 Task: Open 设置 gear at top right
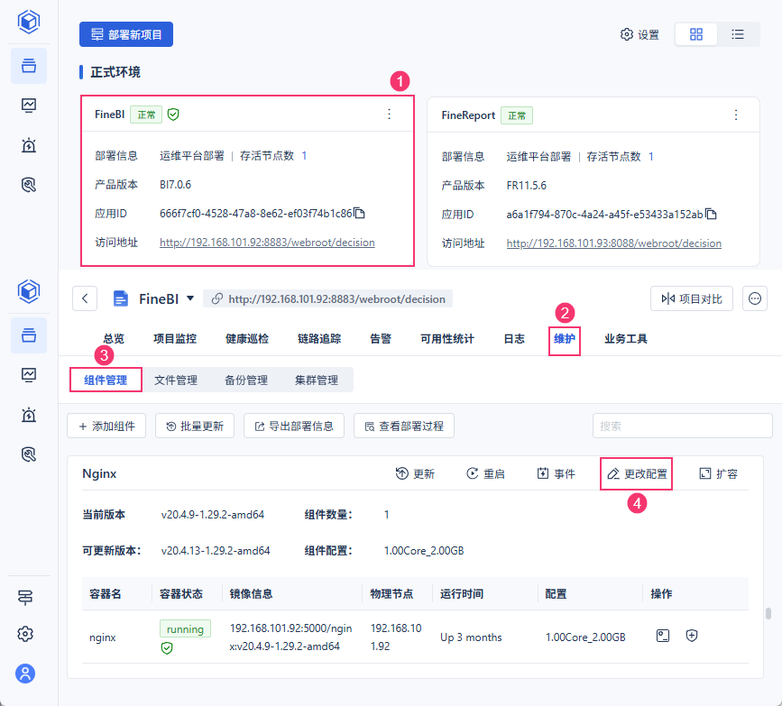point(639,34)
